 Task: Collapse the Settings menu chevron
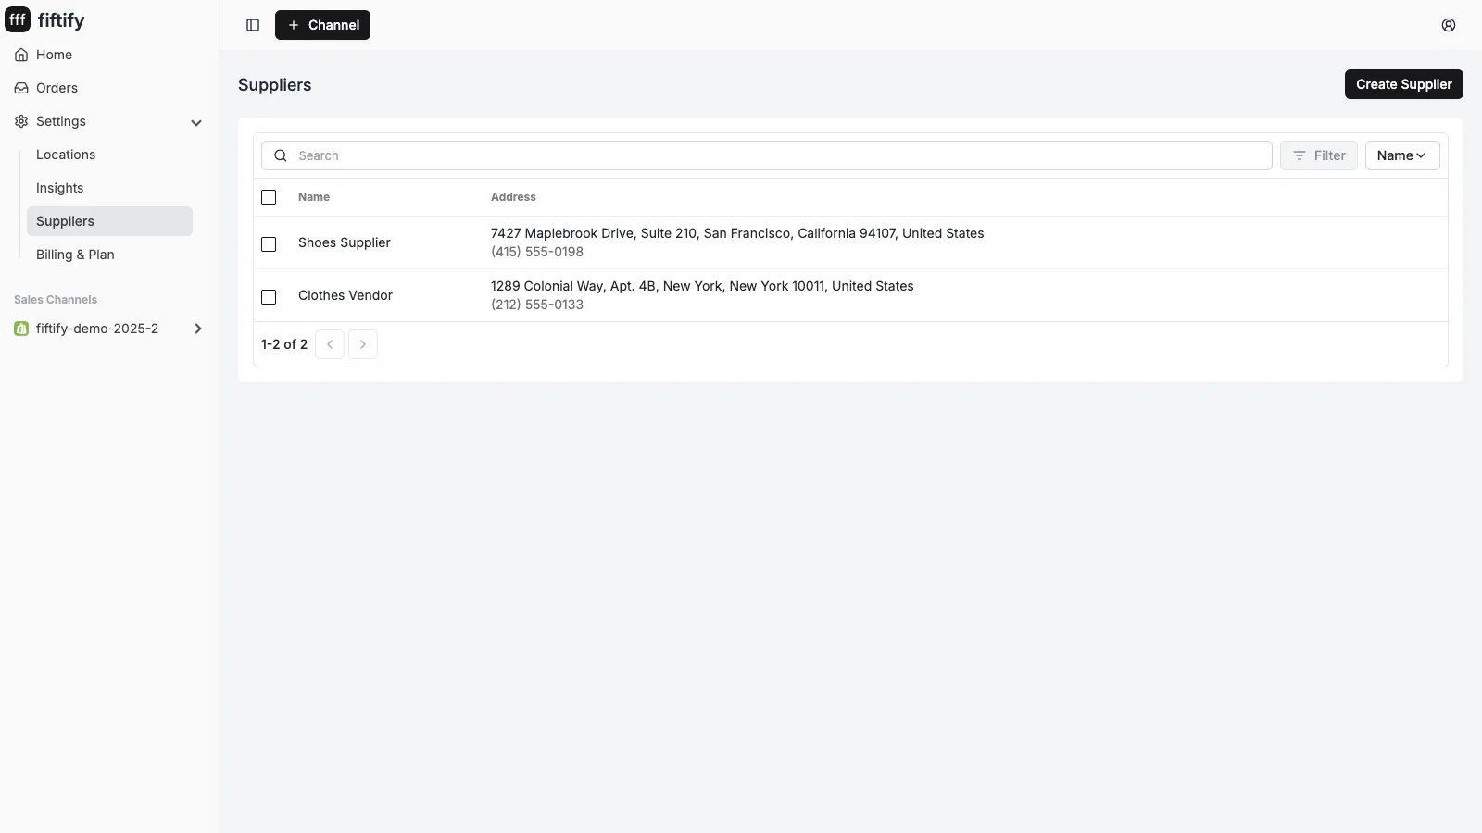196,122
